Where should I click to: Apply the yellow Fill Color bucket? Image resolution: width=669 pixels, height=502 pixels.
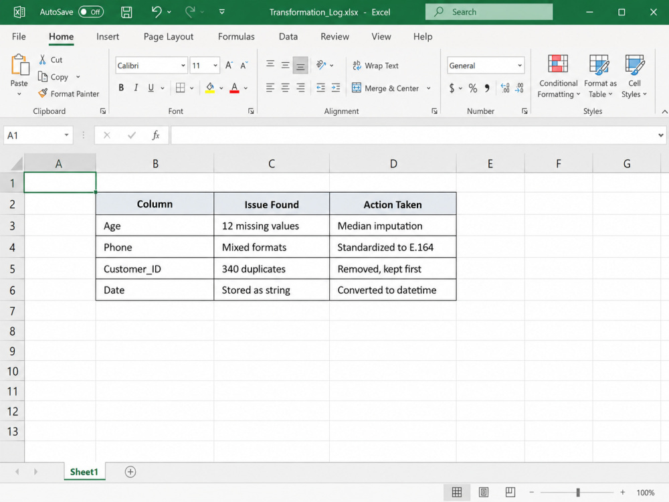210,88
